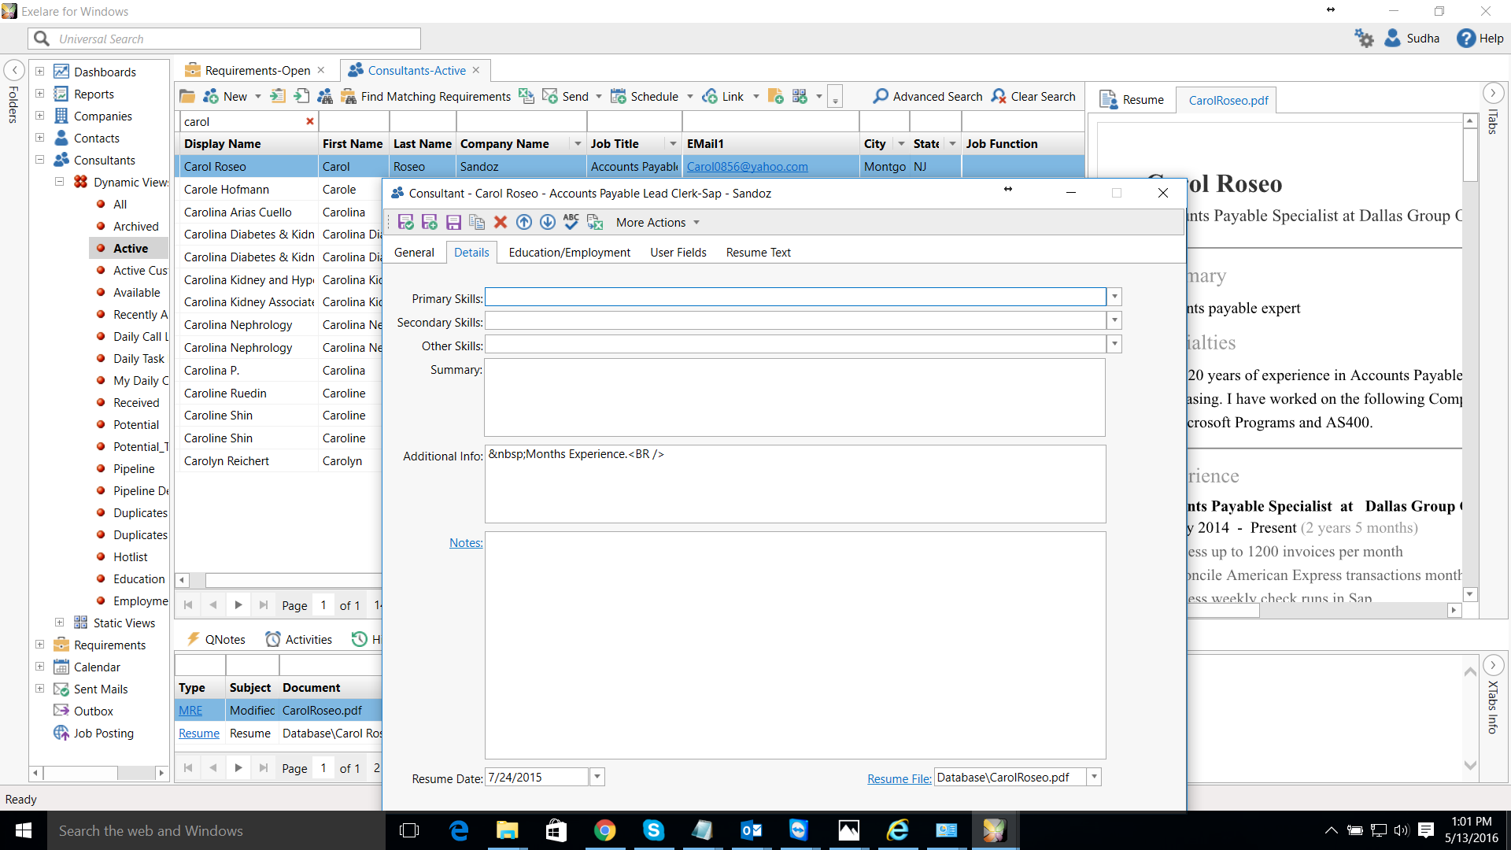Viewport: 1511px width, 850px height.
Task: Switch to Education/Employment tab
Action: (x=570, y=253)
